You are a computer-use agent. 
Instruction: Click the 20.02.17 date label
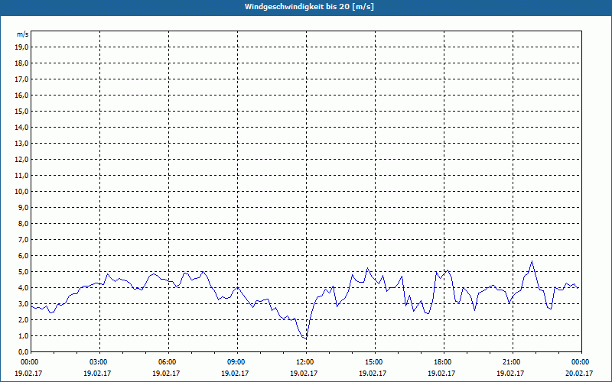point(579,373)
